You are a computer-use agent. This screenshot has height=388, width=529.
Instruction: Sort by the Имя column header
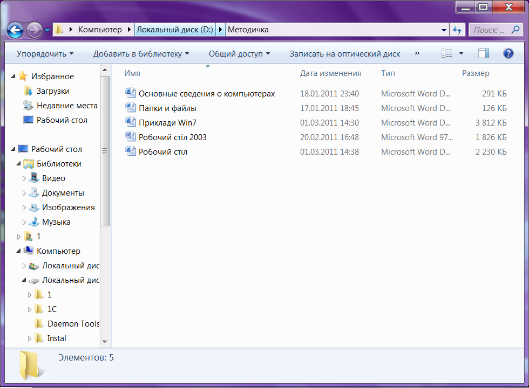pos(132,73)
